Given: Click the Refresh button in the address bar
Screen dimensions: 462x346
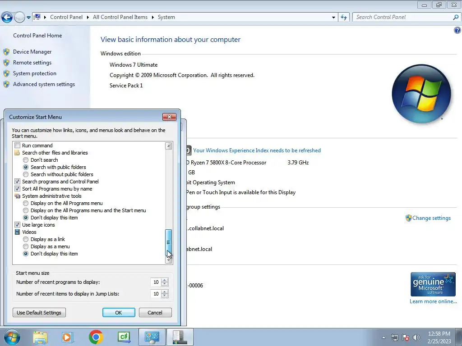Looking at the screenshot, I should [x=343, y=18].
